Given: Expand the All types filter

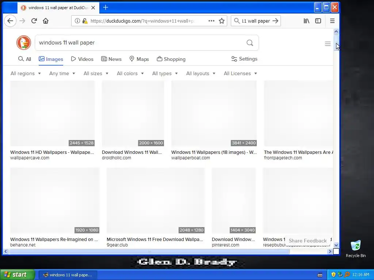Looking at the screenshot, I should (165, 73).
